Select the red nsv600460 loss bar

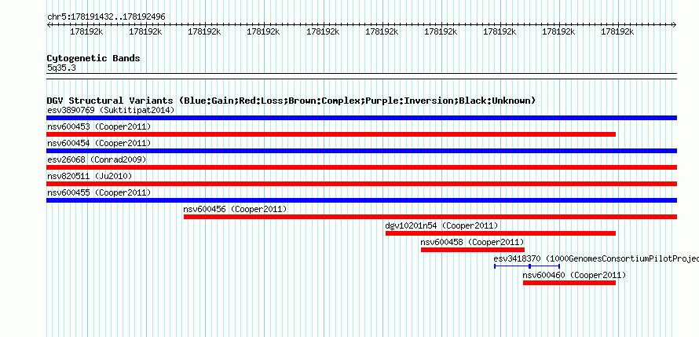(x=569, y=283)
